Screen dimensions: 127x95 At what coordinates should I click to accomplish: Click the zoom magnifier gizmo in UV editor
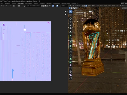[x=66, y=11]
